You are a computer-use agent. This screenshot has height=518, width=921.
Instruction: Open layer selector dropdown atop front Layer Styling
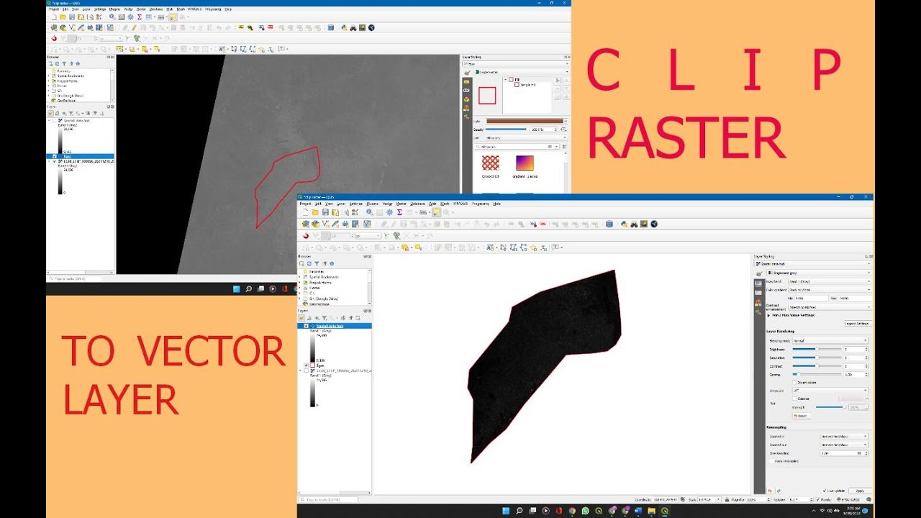[813, 264]
